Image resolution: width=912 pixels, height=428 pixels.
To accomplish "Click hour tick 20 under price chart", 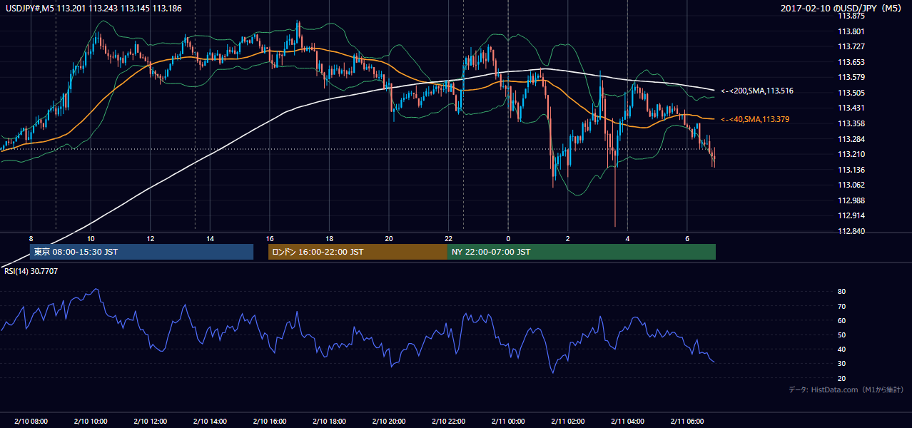I will point(389,238).
